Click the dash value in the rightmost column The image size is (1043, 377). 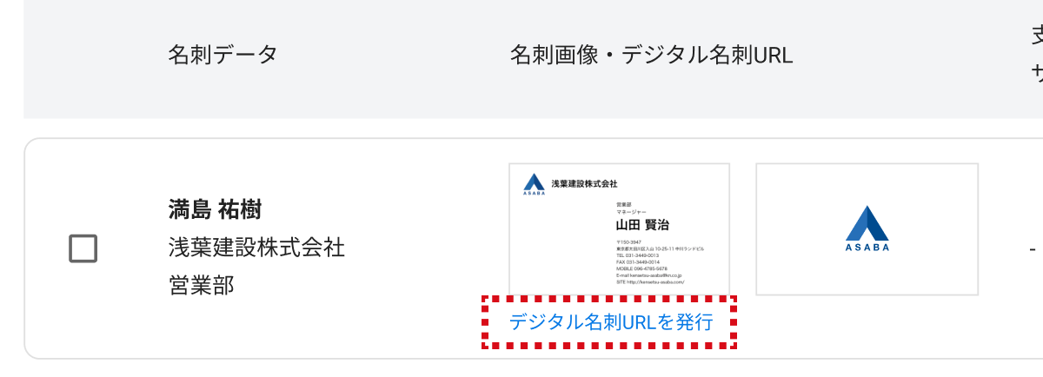pos(1033,248)
